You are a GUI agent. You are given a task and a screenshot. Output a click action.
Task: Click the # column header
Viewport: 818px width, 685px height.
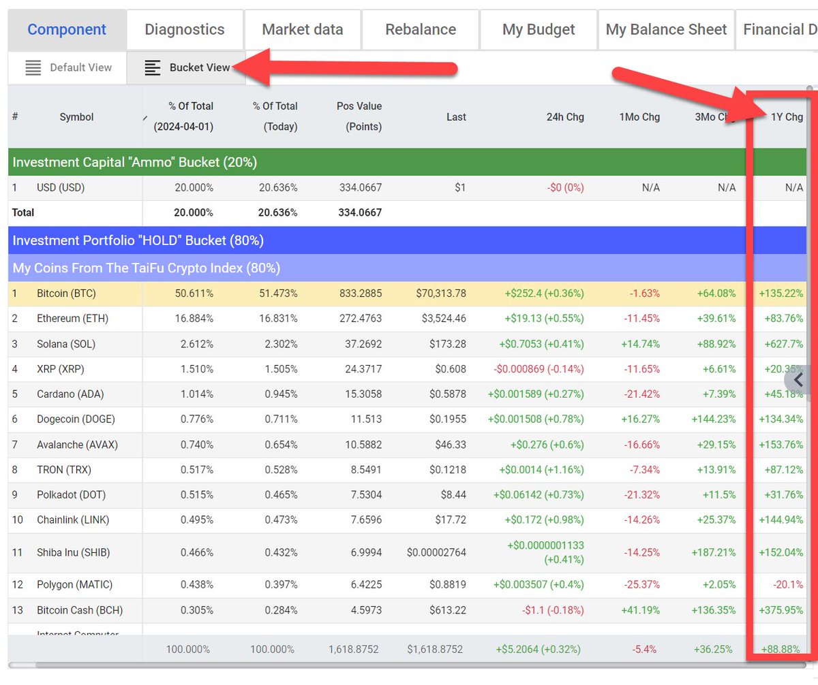pyautogui.click(x=15, y=117)
